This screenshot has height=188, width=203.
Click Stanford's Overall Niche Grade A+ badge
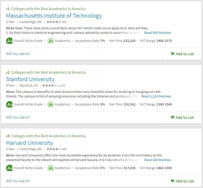pos(9,104)
